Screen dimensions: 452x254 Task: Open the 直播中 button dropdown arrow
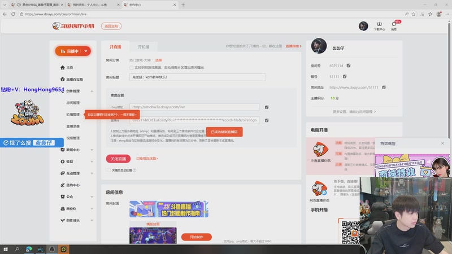tap(86, 51)
